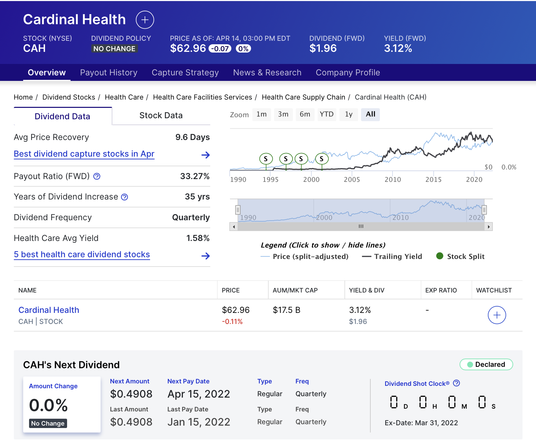Click No Change amount badge

[48, 423]
